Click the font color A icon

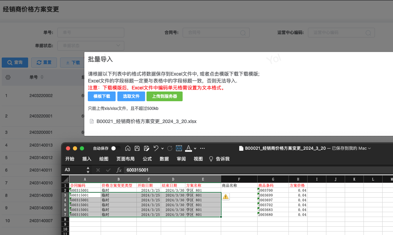(189, 148)
